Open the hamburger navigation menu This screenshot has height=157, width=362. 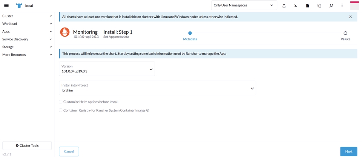[x=6, y=6]
